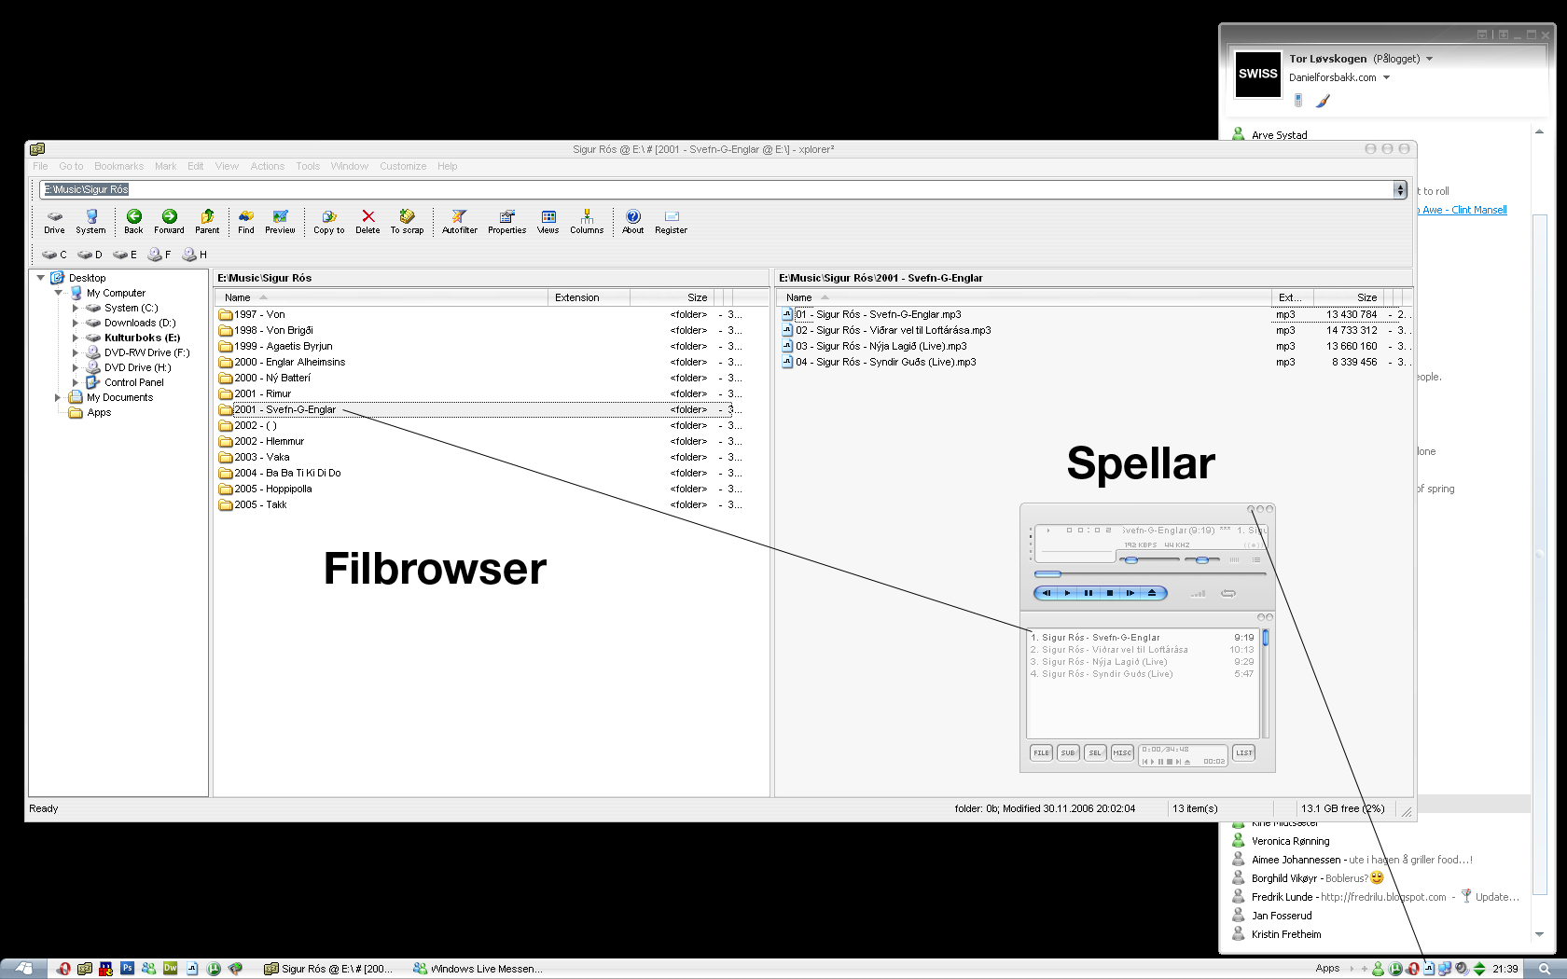Click the MISC button in the playlist
1567x979 pixels.
tap(1122, 752)
